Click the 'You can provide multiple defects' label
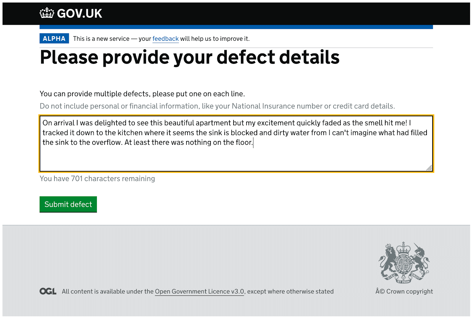 point(142,94)
